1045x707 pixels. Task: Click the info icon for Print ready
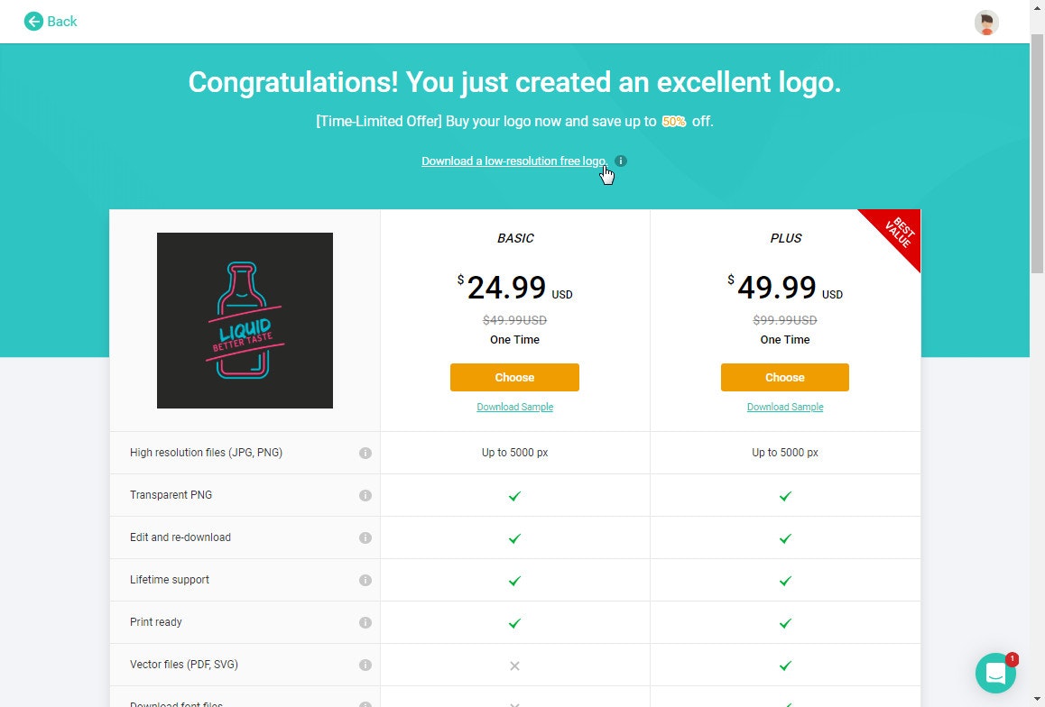(x=365, y=622)
